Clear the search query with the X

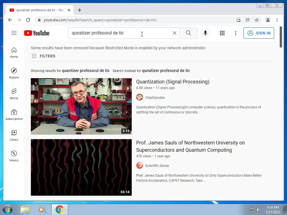coord(175,33)
